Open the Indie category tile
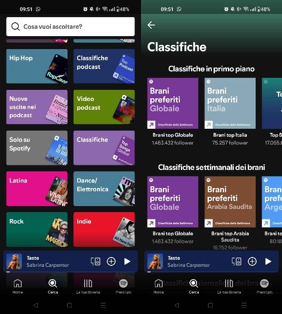 coord(104,230)
